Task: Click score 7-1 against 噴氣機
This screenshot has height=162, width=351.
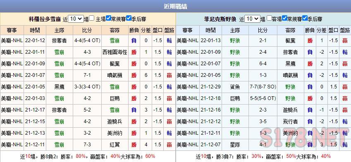Action: (87, 75)
